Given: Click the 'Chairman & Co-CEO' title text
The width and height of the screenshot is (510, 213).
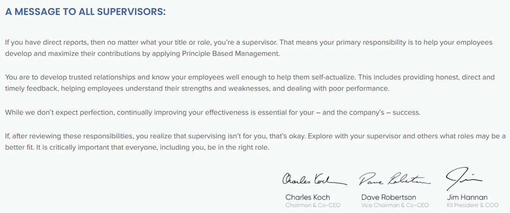Looking at the screenshot, I should point(313,205).
